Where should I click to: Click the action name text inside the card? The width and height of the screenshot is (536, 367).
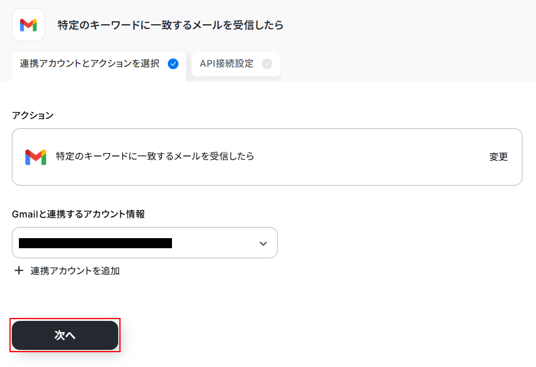pos(155,157)
